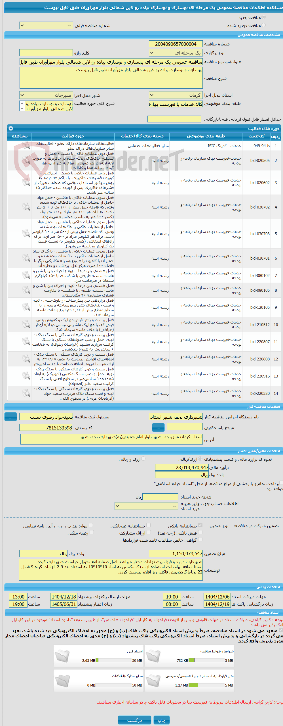Open view icon for row bld-220320
The width and height of the screenshot is (283, 726).
tap(26, 393)
